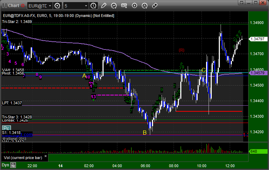Click the green 648 volume tag

click(x=258, y=151)
